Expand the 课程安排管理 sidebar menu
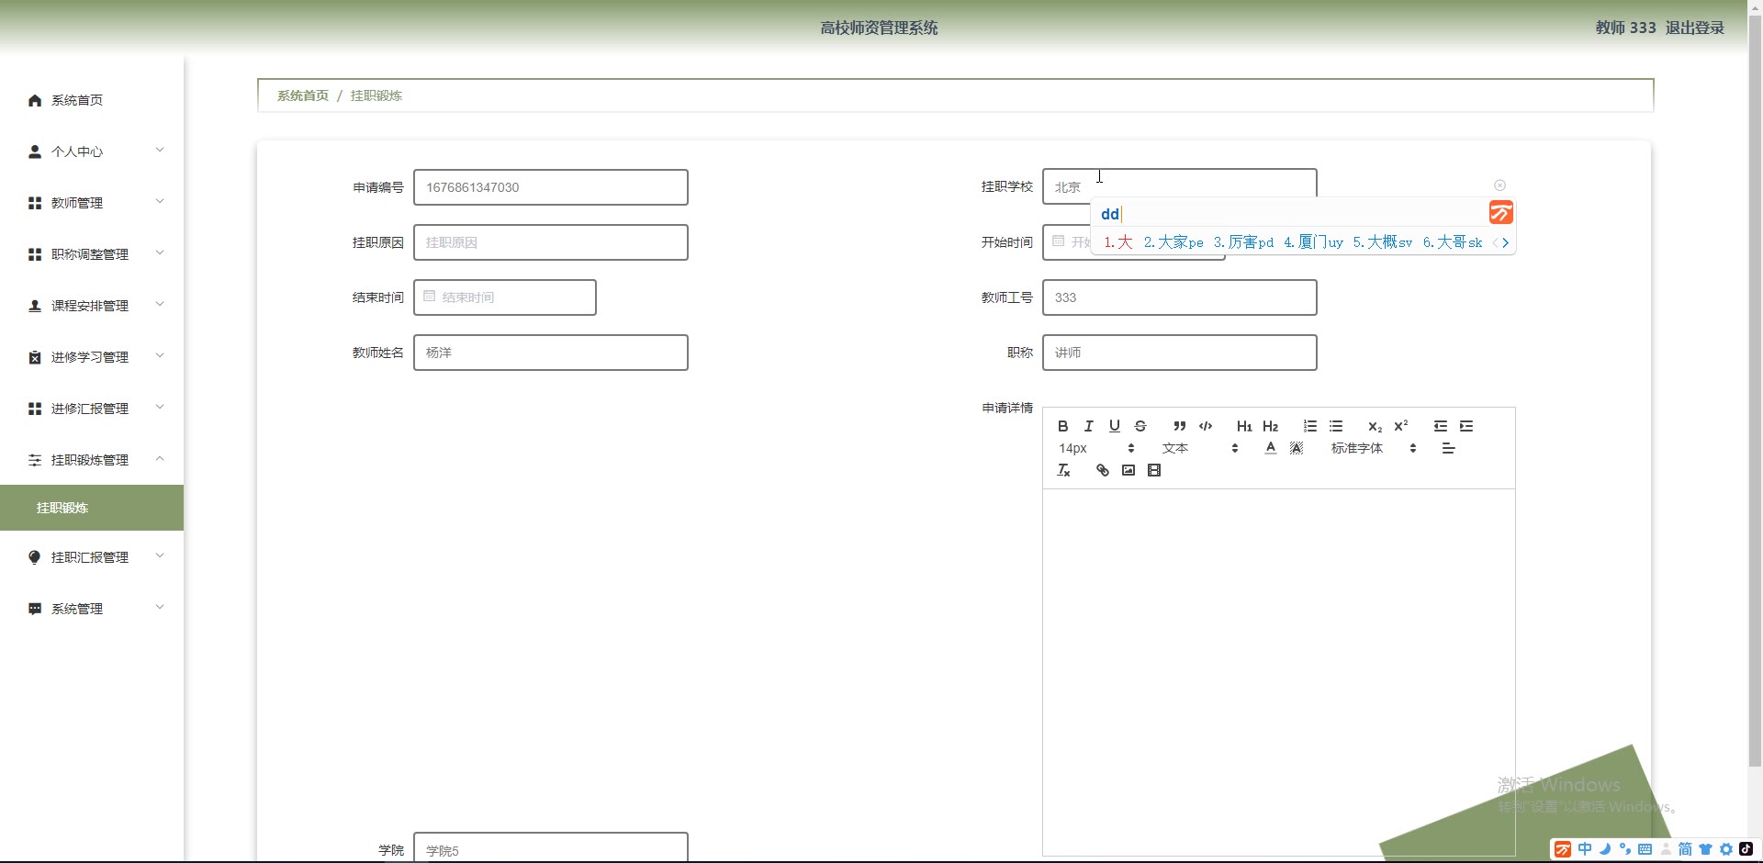 (92, 306)
